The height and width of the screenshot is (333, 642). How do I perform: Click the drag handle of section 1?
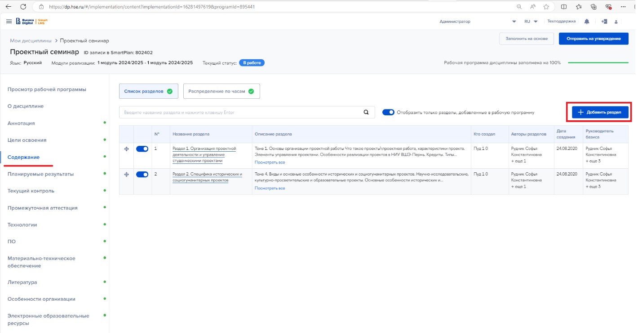126,149
